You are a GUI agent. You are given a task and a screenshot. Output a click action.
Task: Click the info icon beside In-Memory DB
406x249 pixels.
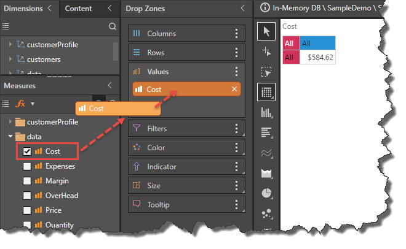click(x=265, y=8)
